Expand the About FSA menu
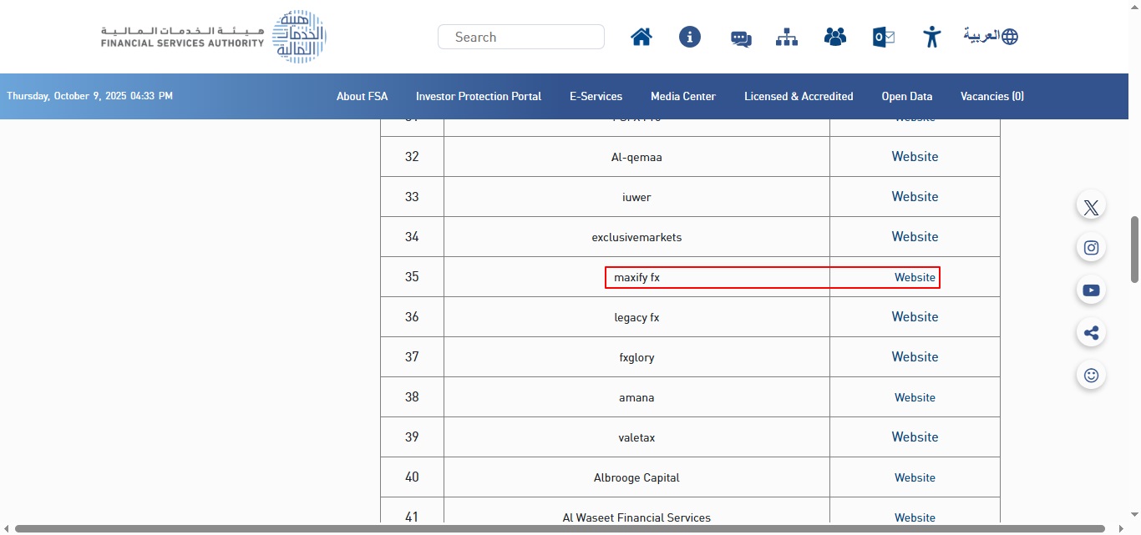 362,97
